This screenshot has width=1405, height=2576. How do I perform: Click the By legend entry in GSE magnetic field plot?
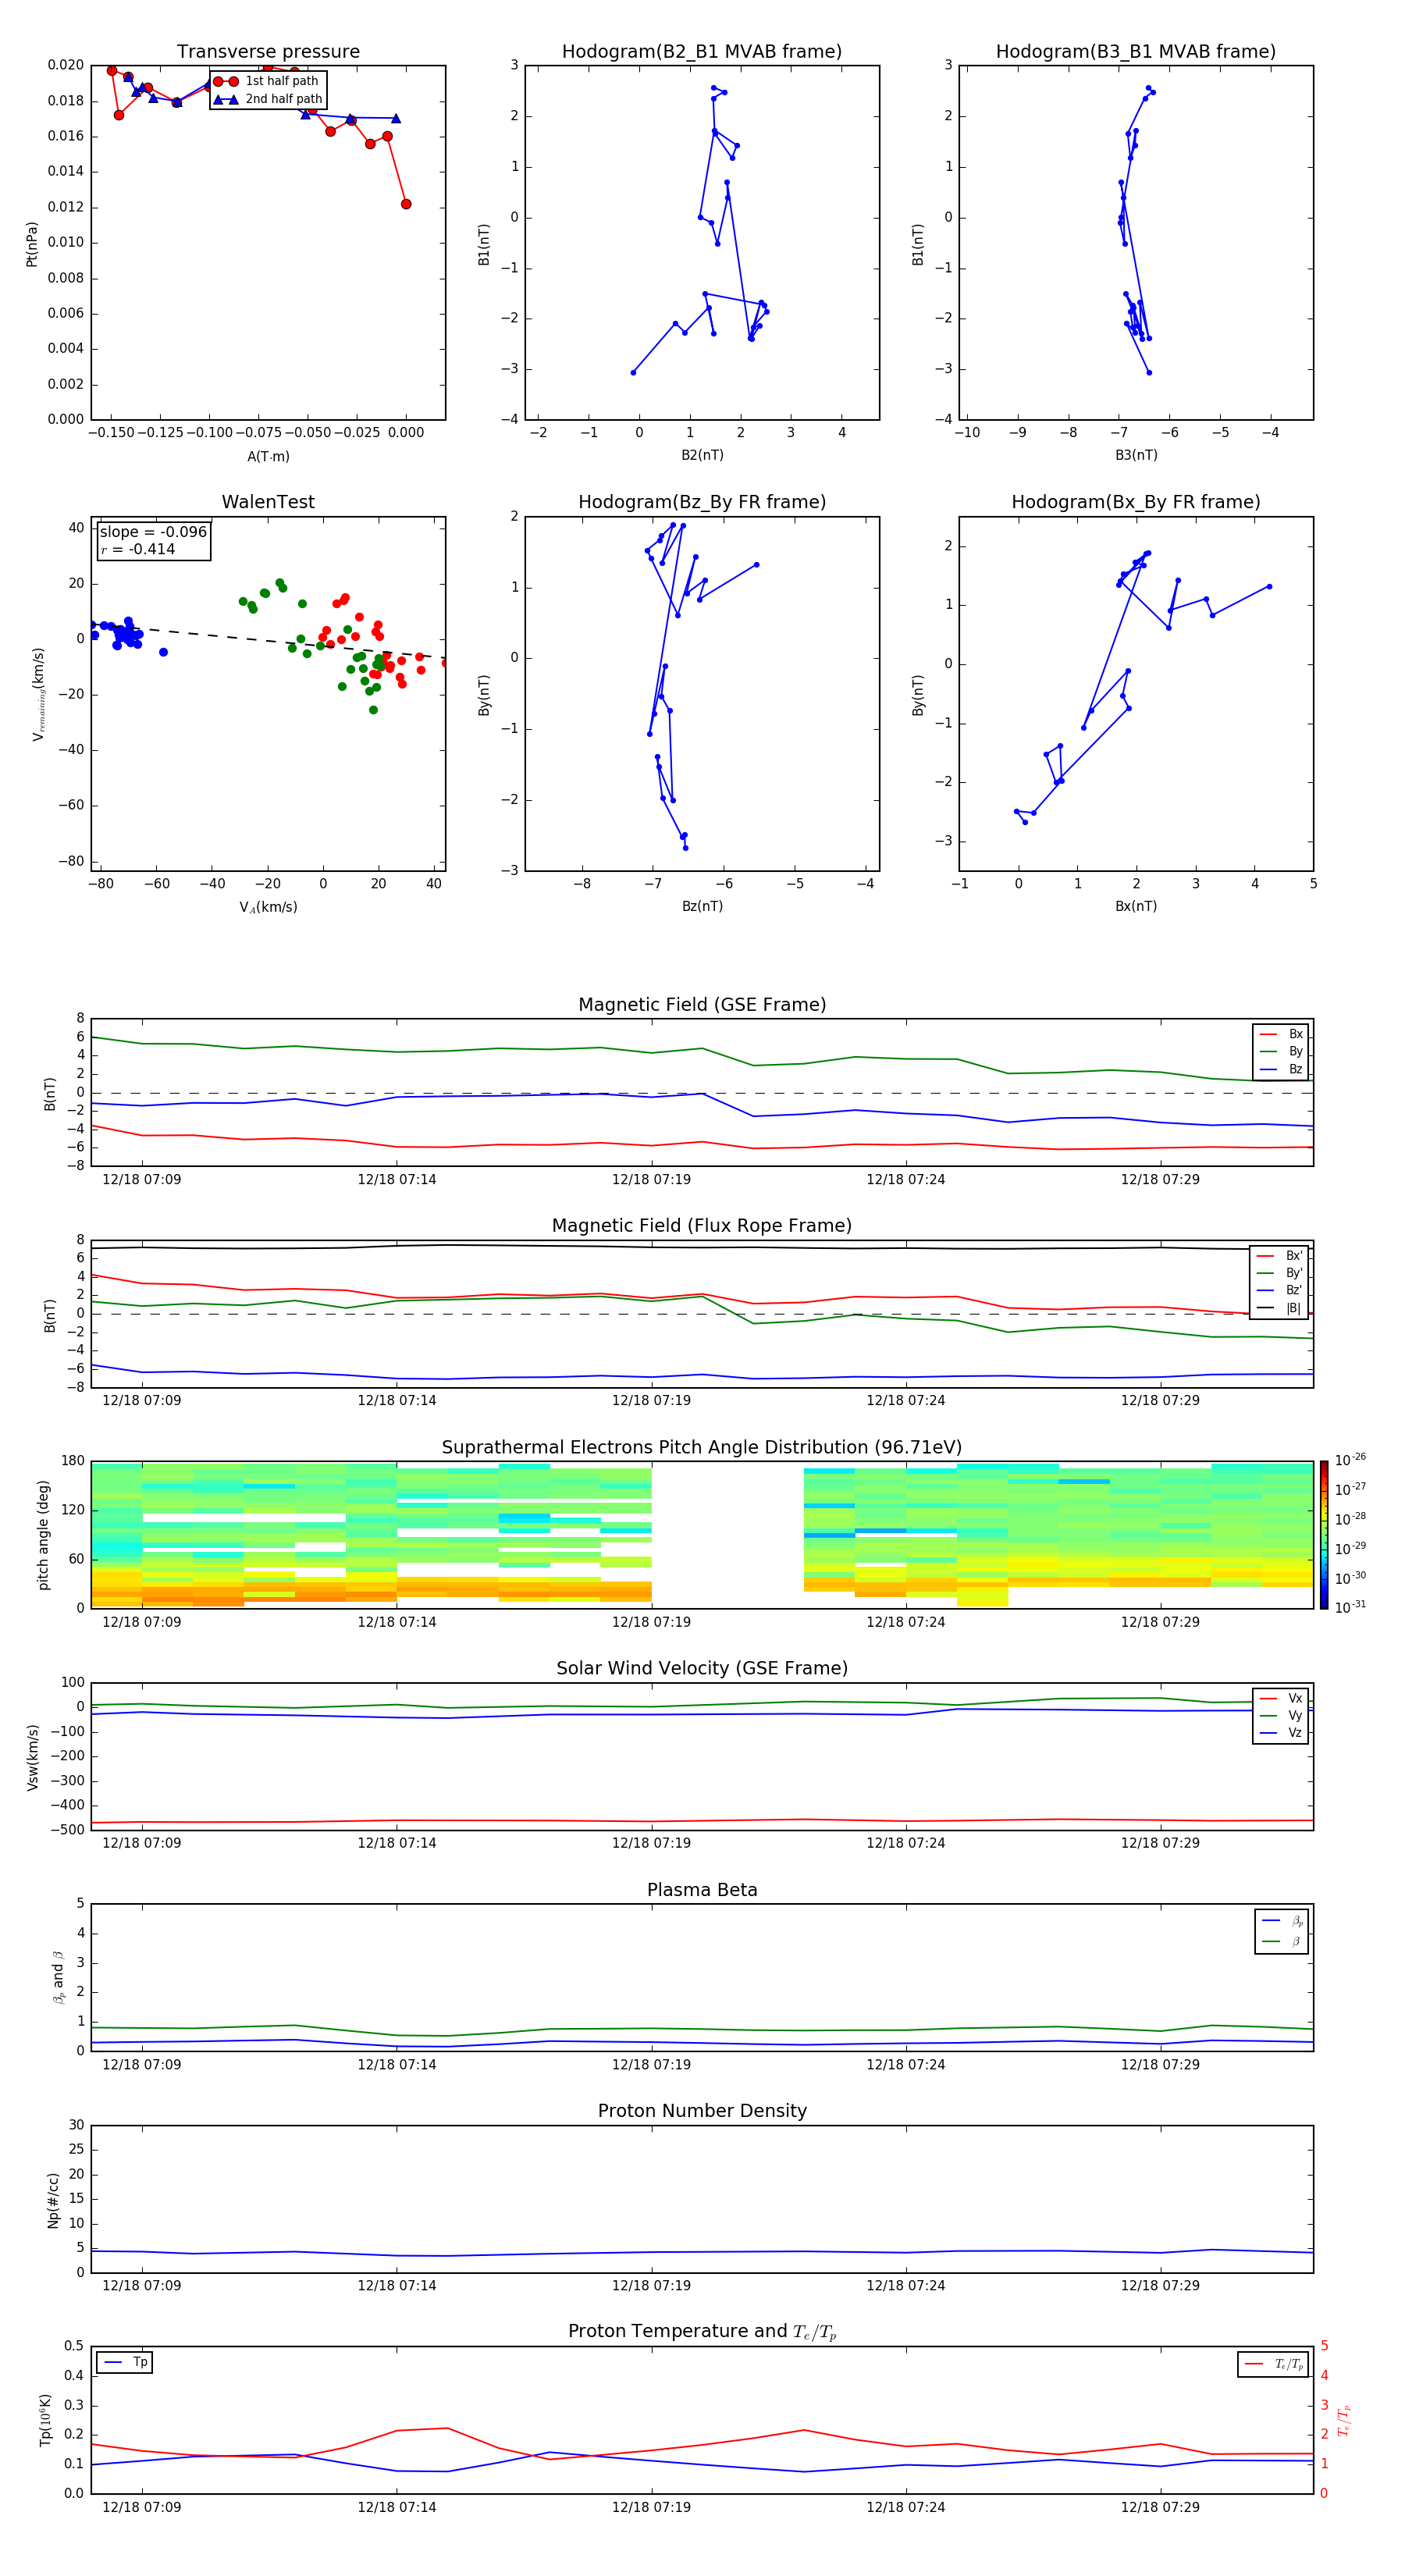[x=1281, y=1052]
